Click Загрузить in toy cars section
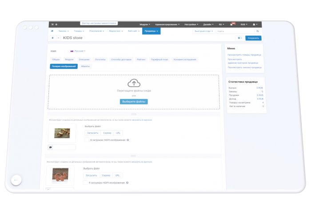 click(92, 133)
